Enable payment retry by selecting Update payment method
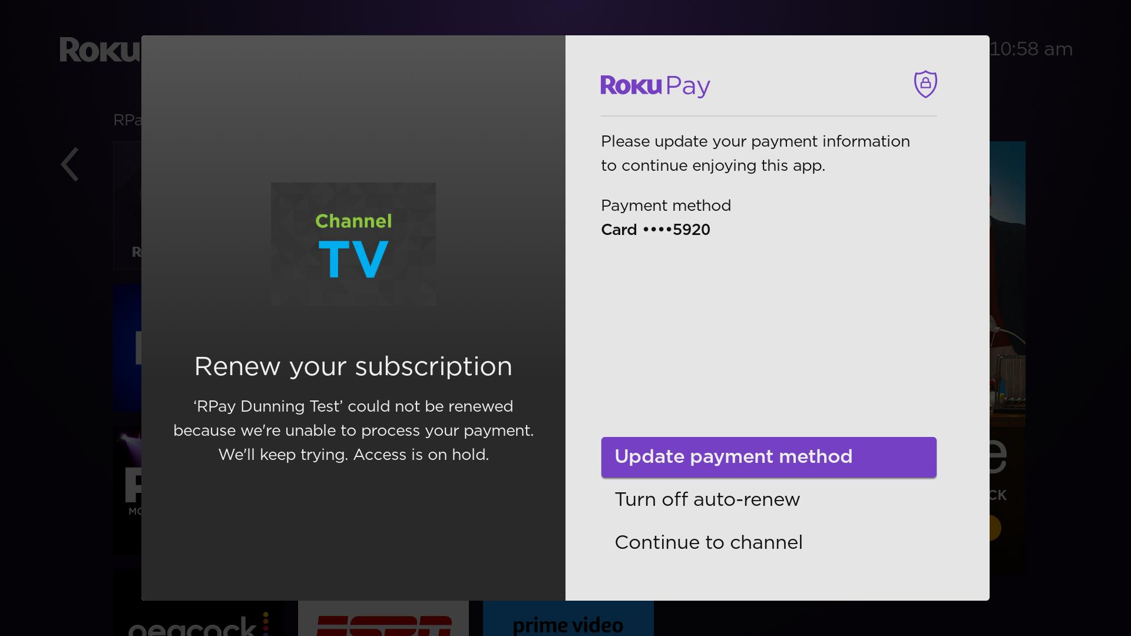This screenshot has height=636, width=1131. (x=768, y=457)
